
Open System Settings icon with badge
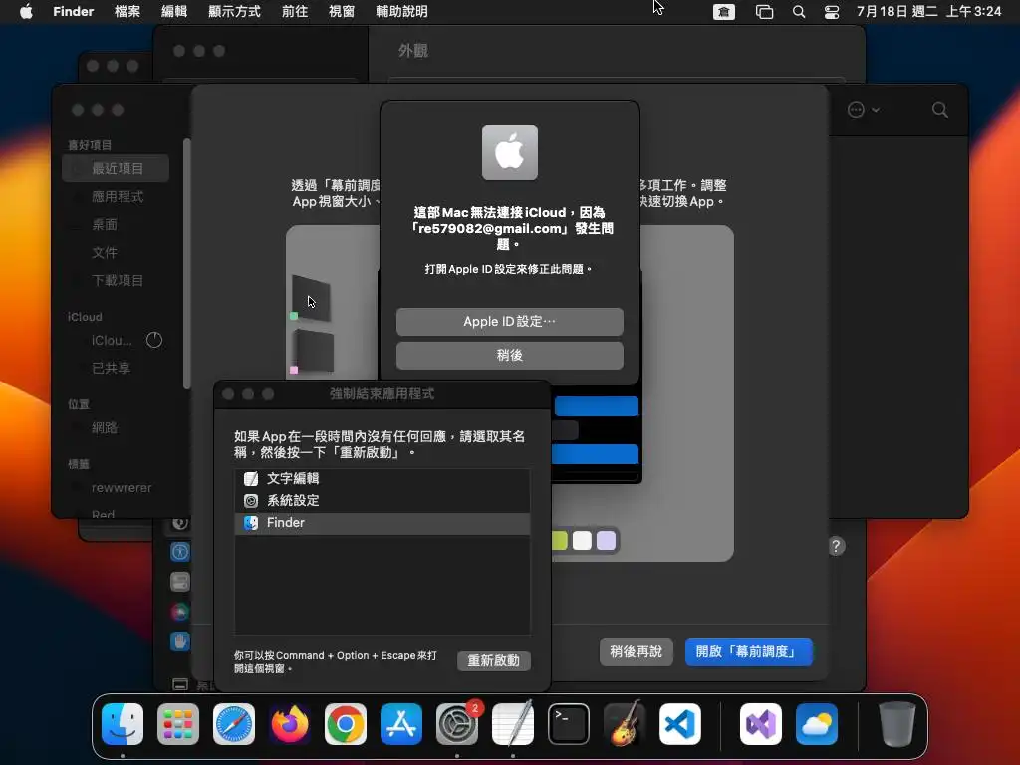[x=457, y=724]
